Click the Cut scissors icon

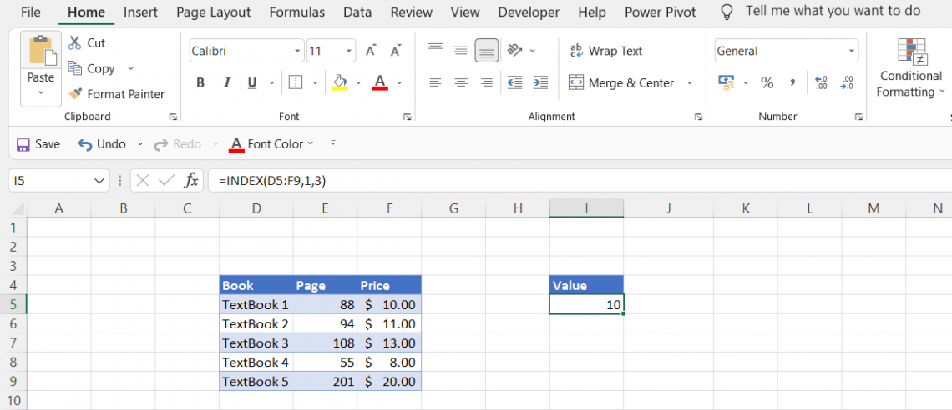click(x=75, y=42)
